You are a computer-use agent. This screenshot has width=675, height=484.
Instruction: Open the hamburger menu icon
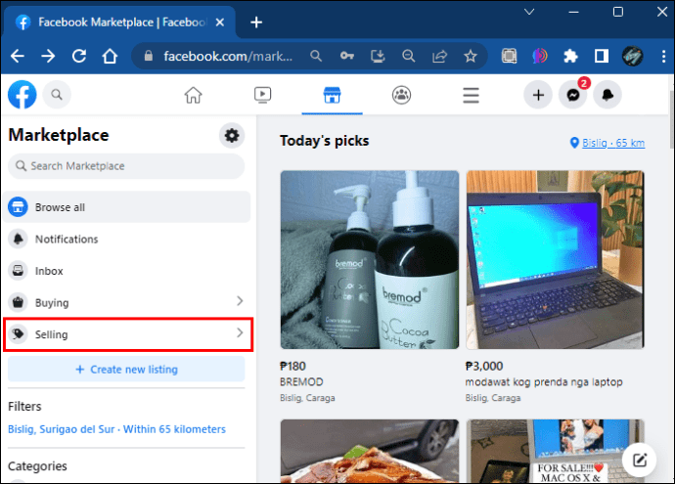[x=471, y=95]
